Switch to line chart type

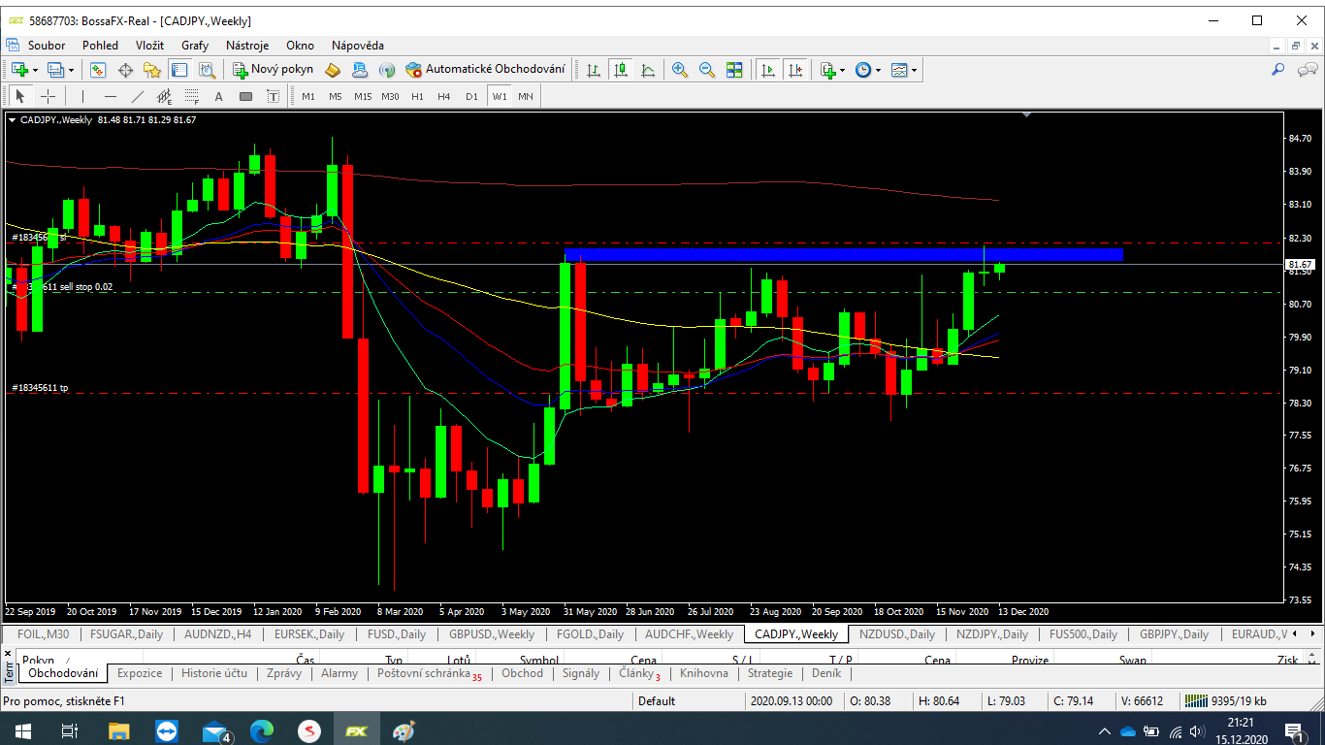coord(648,70)
